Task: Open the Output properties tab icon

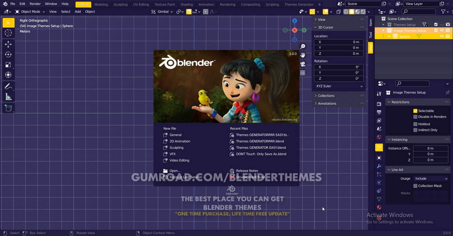Action: (x=379, y=112)
